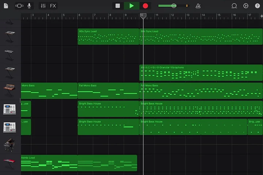This screenshot has height=175, width=263.
Task: Tap bar 5 on the ruler
Action: click(x=64, y=15)
